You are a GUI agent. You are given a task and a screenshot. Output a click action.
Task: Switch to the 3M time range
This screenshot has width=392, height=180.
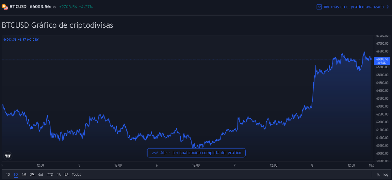click(32, 174)
